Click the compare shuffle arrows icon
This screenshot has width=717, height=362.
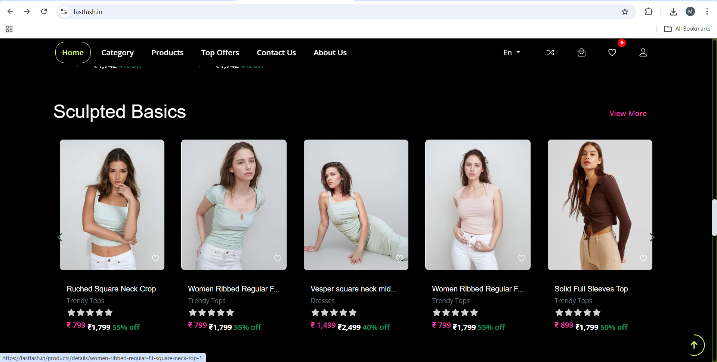click(550, 53)
